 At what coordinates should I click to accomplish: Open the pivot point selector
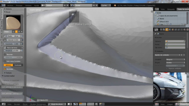coord(76,104)
